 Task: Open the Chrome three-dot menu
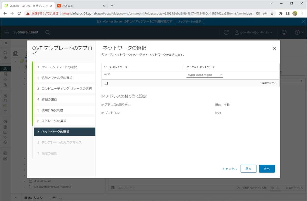(302, 13)
